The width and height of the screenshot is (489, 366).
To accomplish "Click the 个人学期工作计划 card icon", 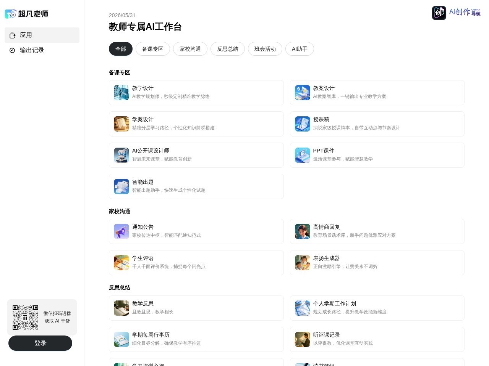I will tap(303, 308).
